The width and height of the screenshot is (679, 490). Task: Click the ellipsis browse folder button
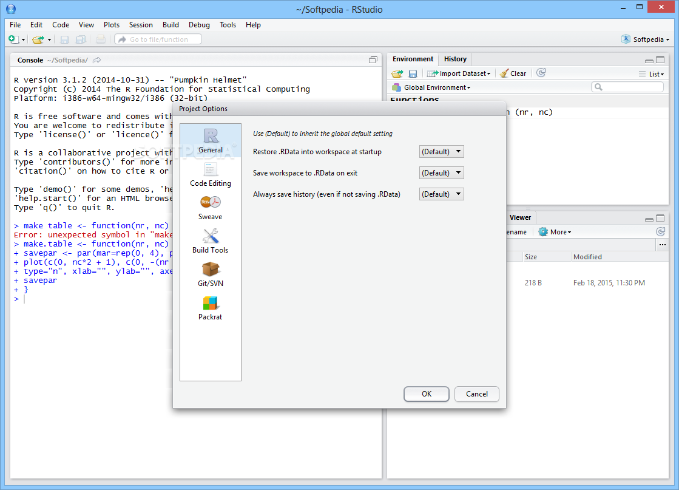tap(663, 245)
